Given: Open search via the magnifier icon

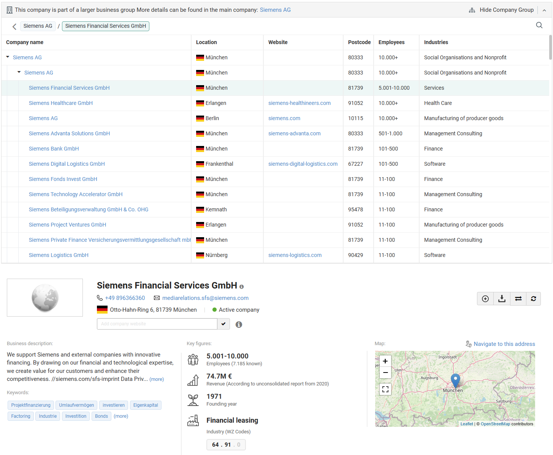Looking at the screenshot, I should click(539, 25).
